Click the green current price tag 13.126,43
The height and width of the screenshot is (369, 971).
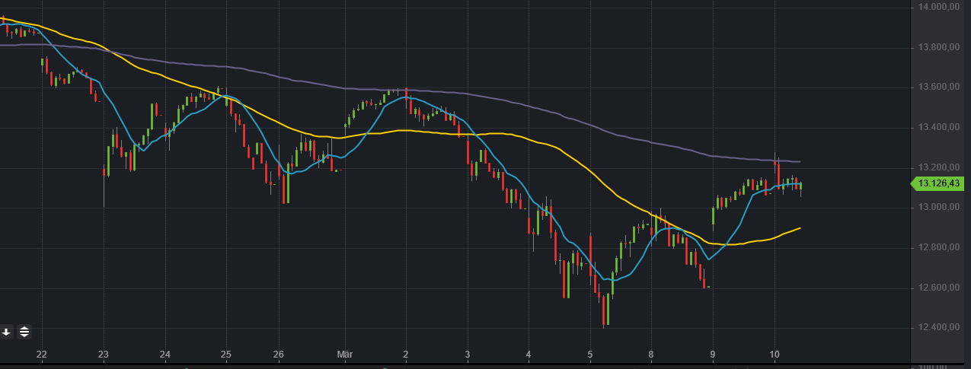coord(939,183)
